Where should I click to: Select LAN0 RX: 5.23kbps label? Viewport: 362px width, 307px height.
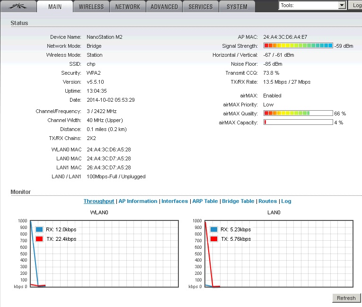236,229
